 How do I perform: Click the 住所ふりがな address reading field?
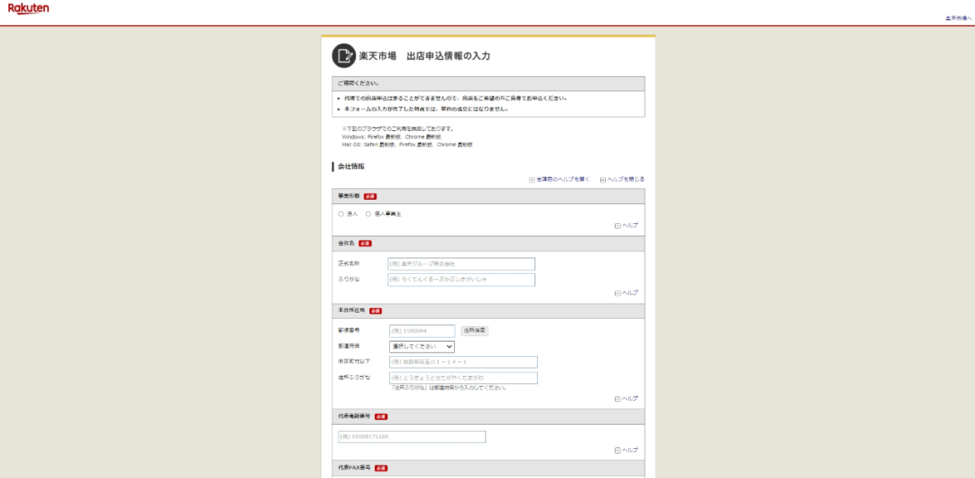[x=463, y=378]
